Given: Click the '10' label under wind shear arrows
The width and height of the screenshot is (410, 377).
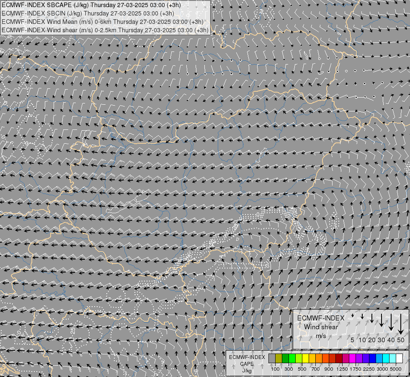Looking at the screenshot, I should pos(362,340).
